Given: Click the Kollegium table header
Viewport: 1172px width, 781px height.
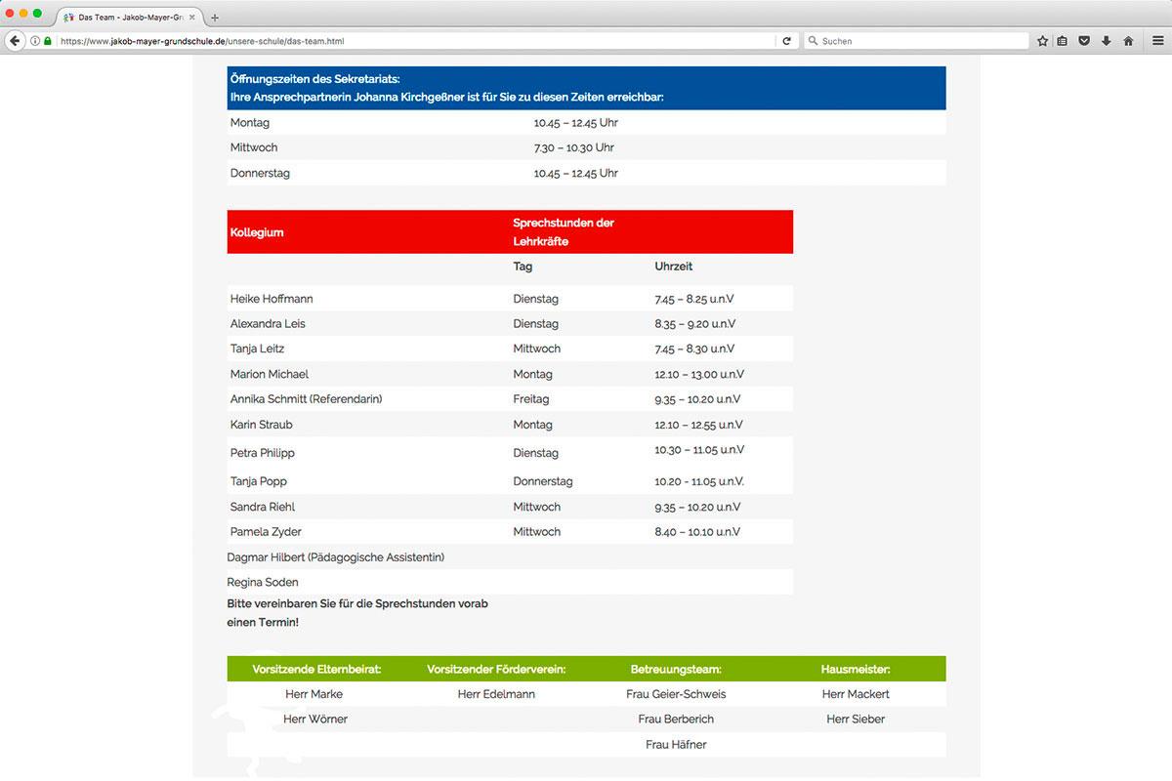Looking at the screenshot, I should pyautogui.click(x=257, y=232).
